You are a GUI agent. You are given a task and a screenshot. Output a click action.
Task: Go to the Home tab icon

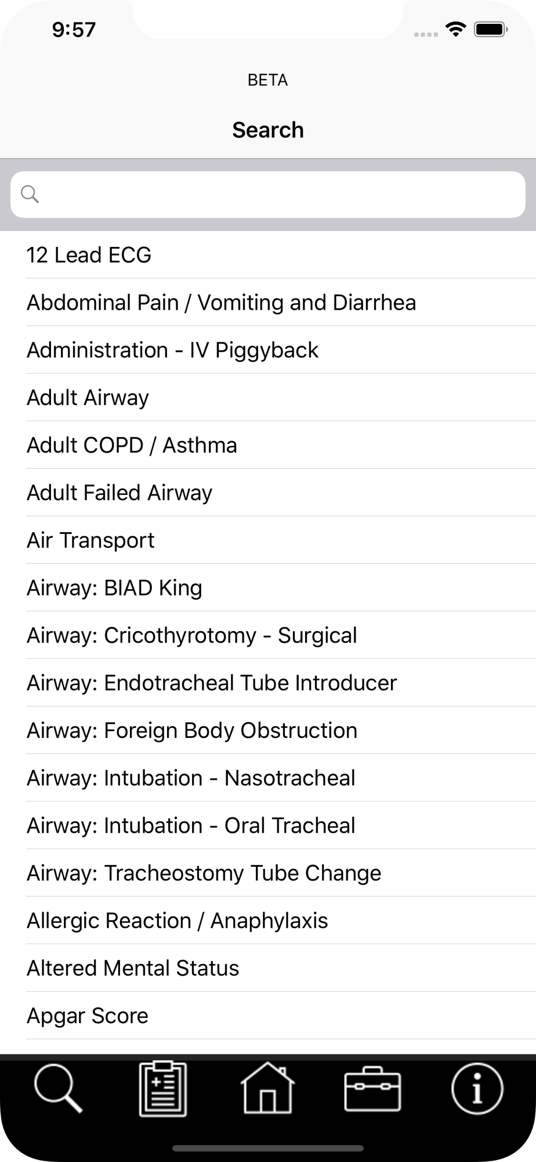(267, 1088)
